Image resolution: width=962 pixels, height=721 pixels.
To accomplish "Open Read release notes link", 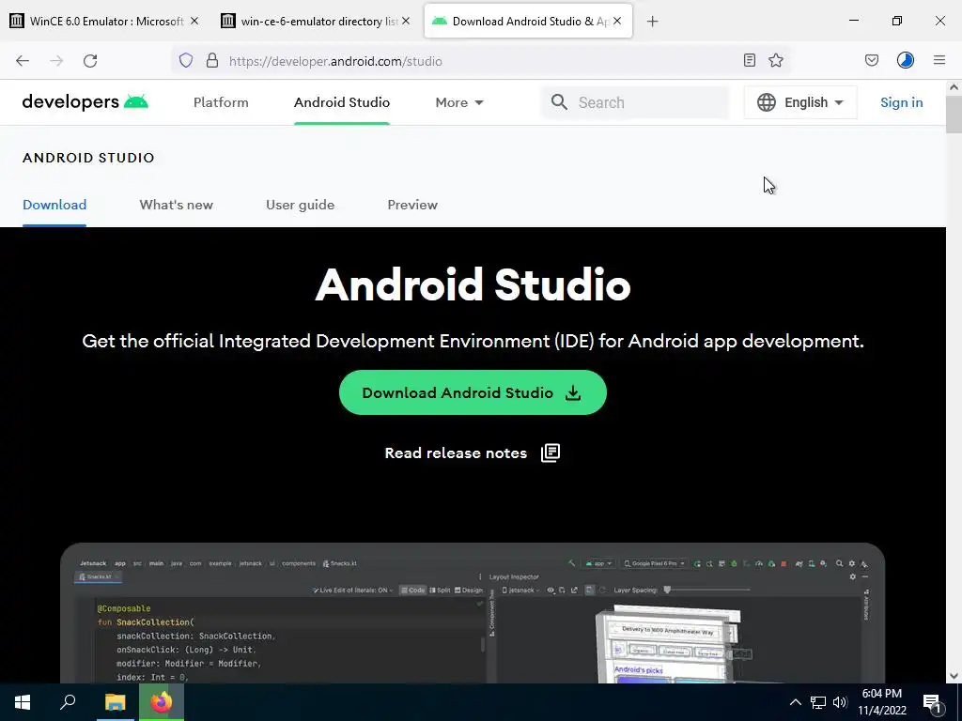I will pyautogui.click(x=473, y=453).
